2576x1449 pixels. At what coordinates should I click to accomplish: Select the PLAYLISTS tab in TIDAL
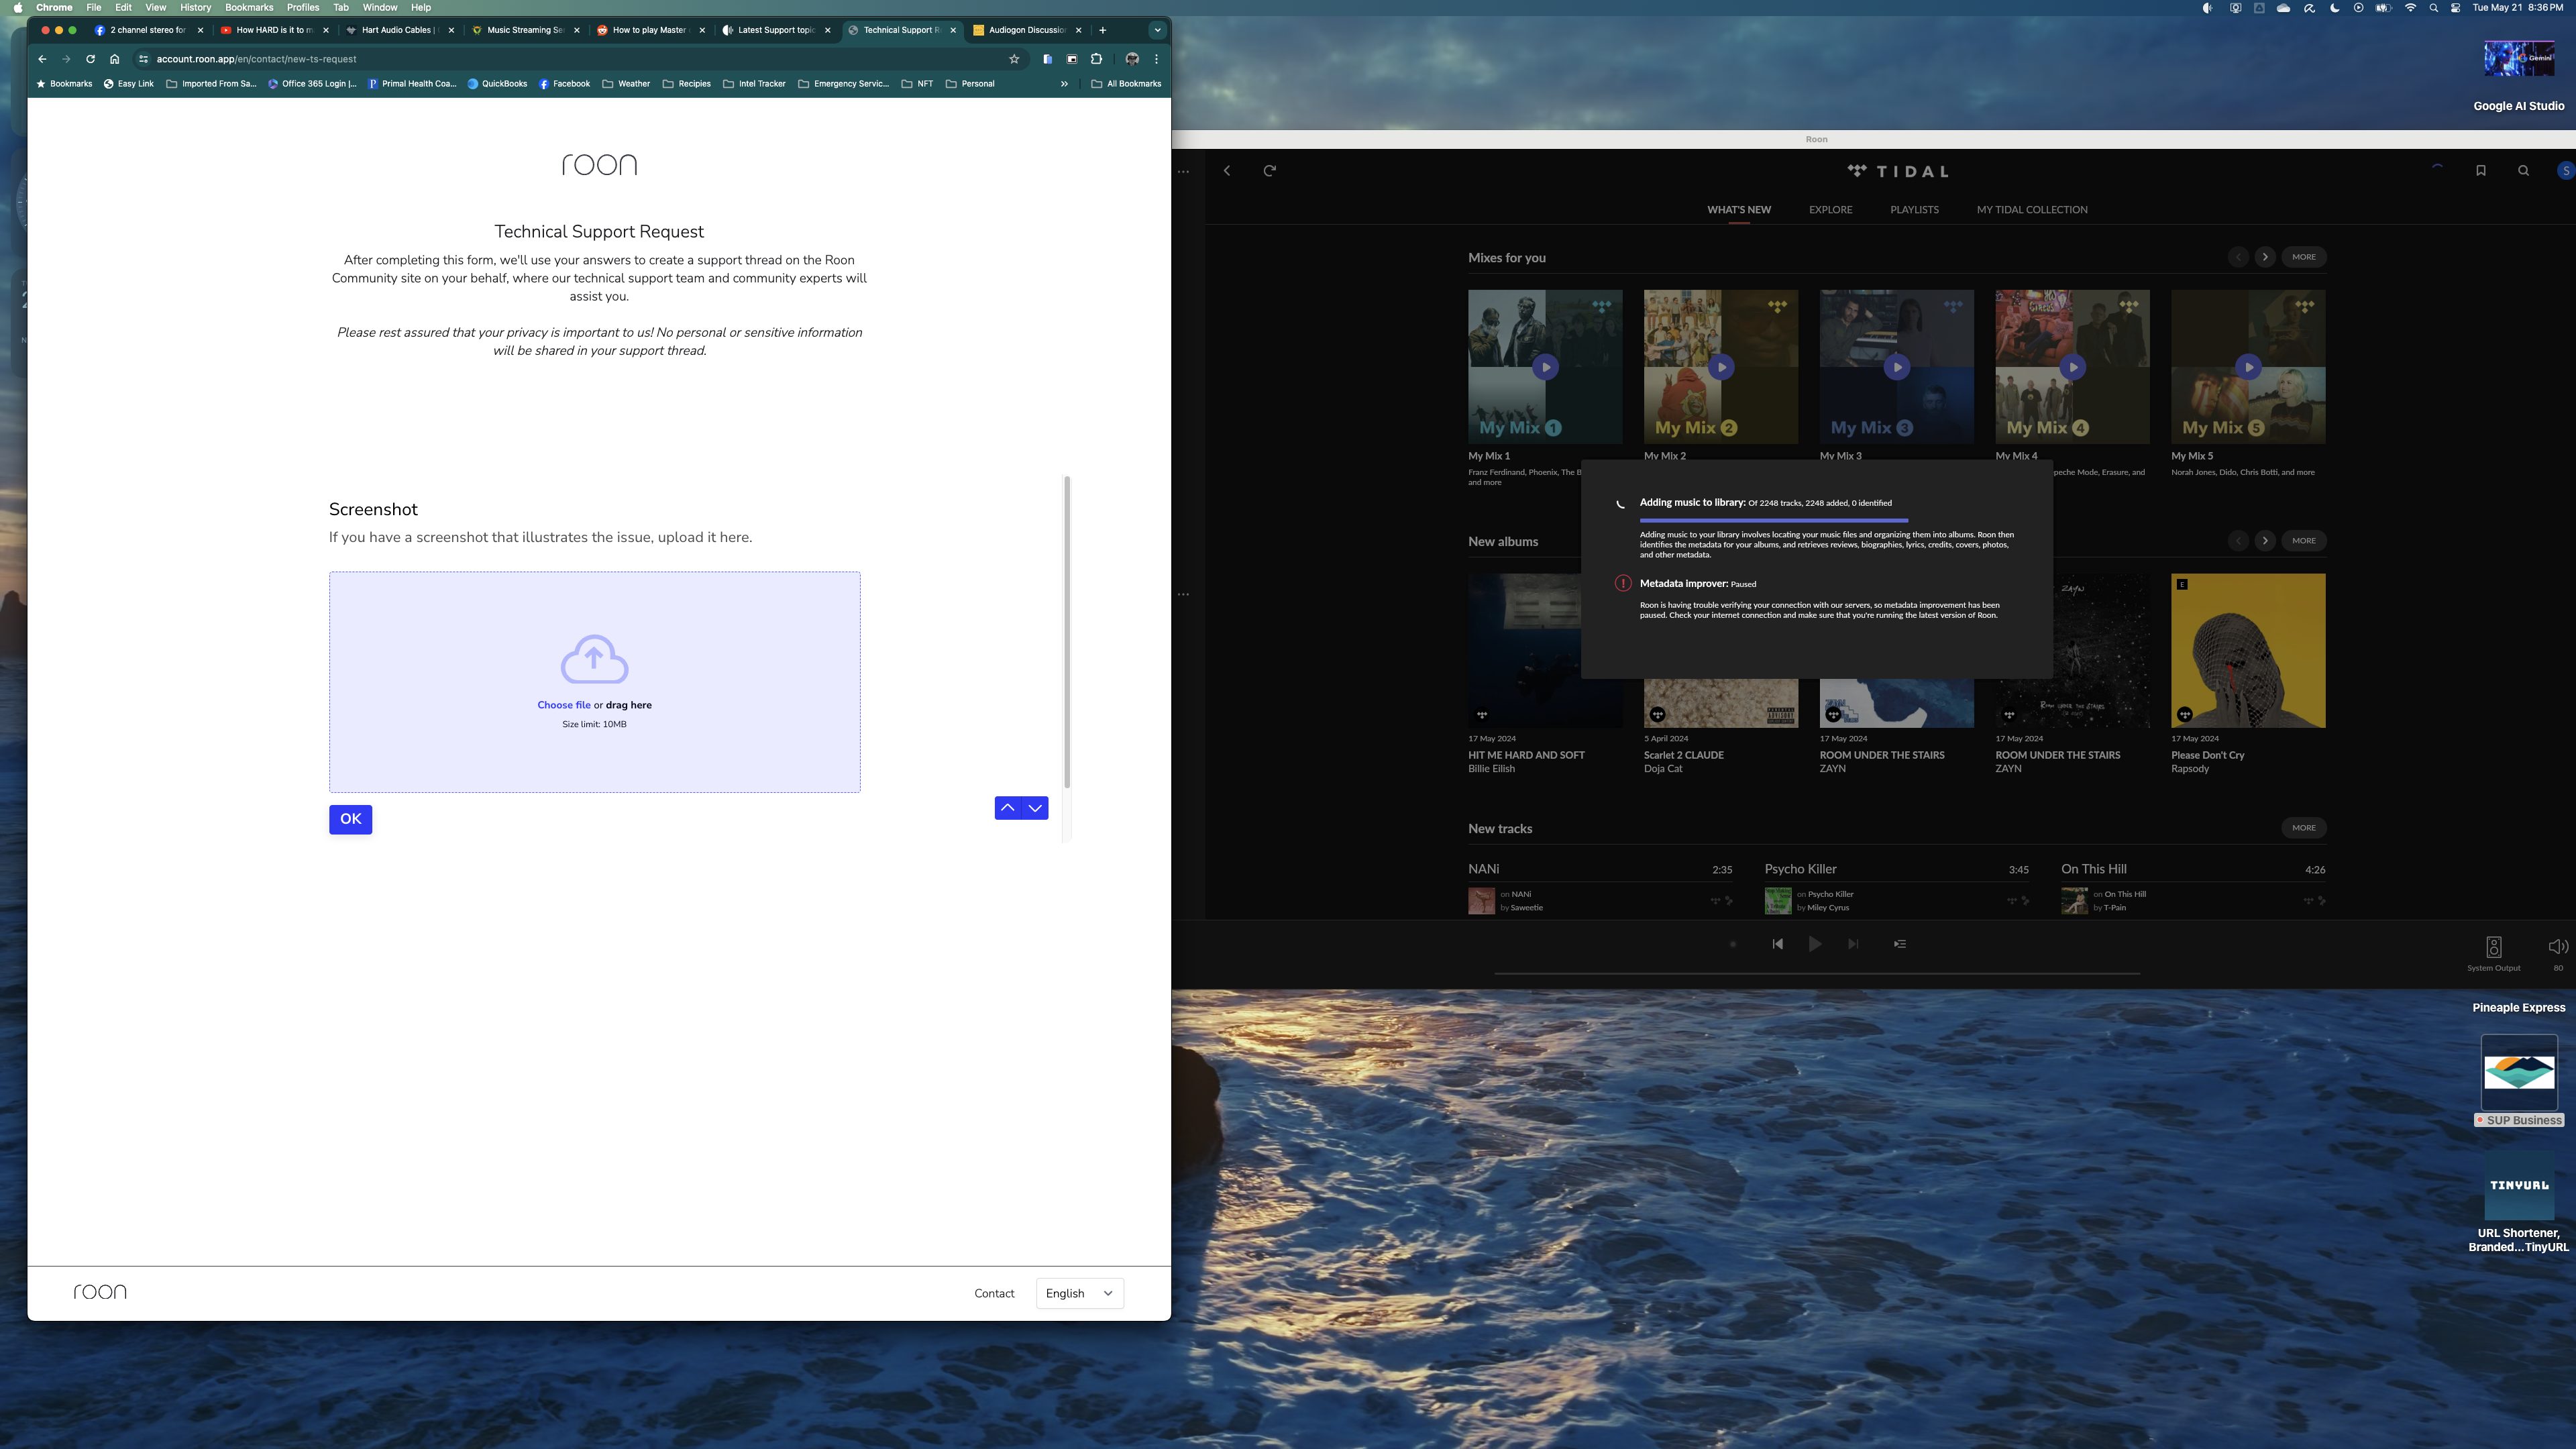pos(1914,210)
